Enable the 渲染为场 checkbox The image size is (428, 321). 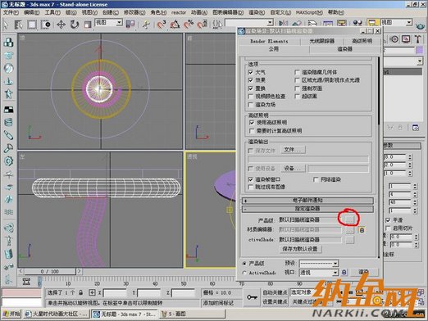pyautogui.click(x=250, y=105)
